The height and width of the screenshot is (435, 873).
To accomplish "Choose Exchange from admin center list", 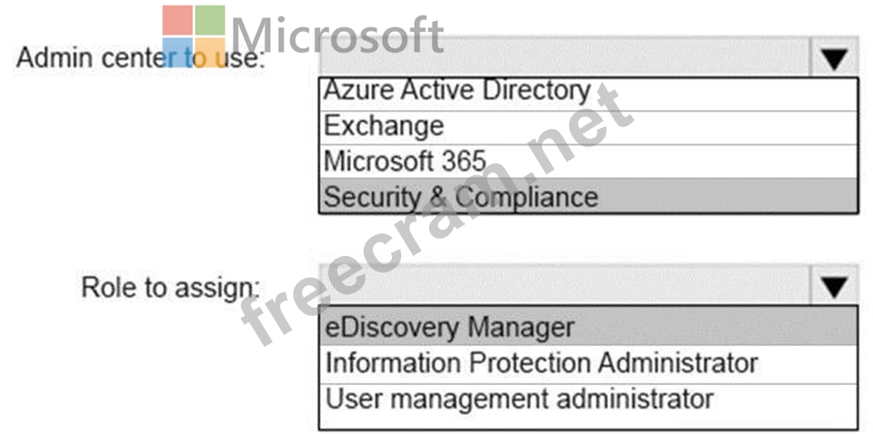I will click(x=588, y=127).
